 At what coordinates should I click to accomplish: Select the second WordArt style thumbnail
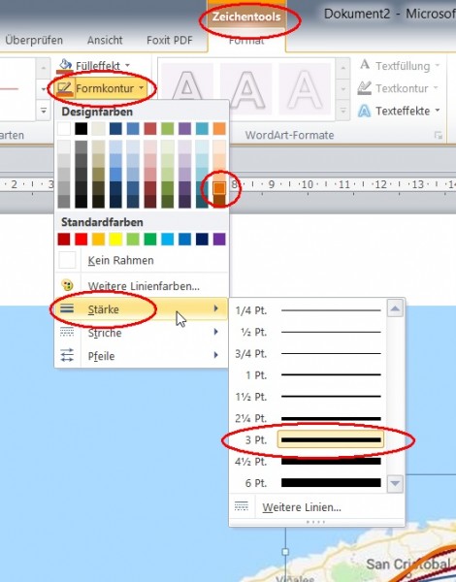point(246,88)
